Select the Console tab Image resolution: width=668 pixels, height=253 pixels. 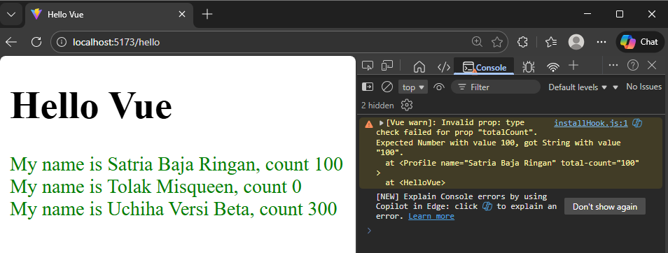485,67
